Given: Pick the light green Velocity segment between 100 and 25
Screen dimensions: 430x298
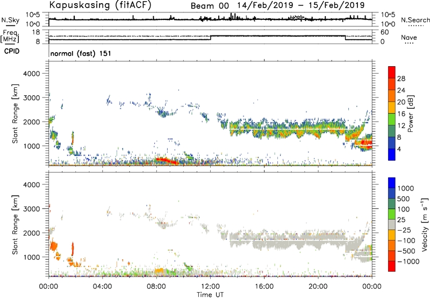Looking at the screenshot, I should [x=392, y=214].
